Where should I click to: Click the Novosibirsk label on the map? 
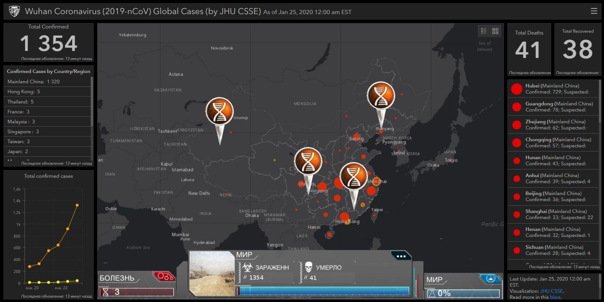222,48
